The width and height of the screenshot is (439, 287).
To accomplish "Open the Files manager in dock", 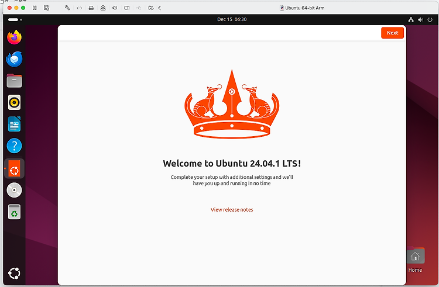I will (14, 81).
